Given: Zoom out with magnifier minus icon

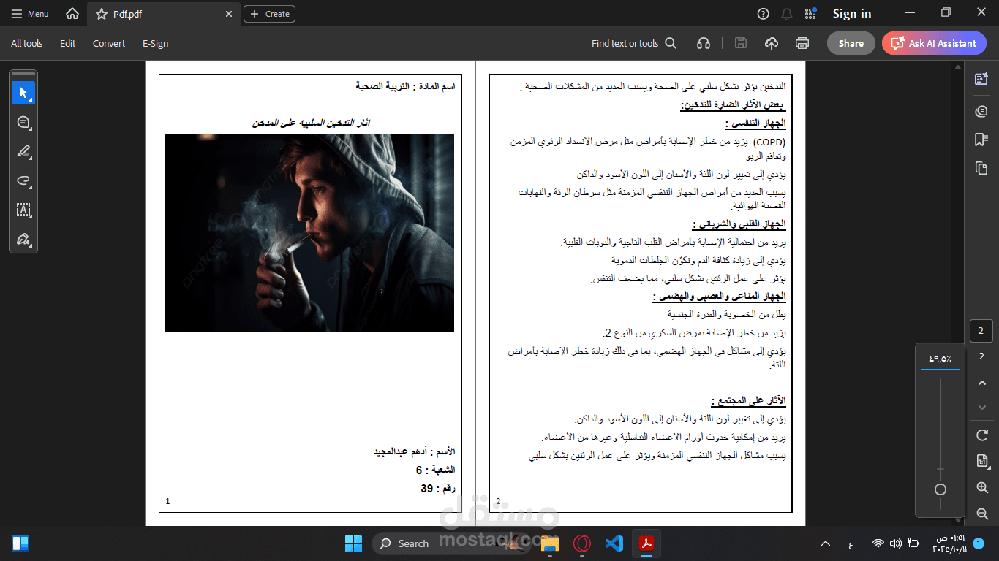Looking at the screenshot, I should coord(982,514).
